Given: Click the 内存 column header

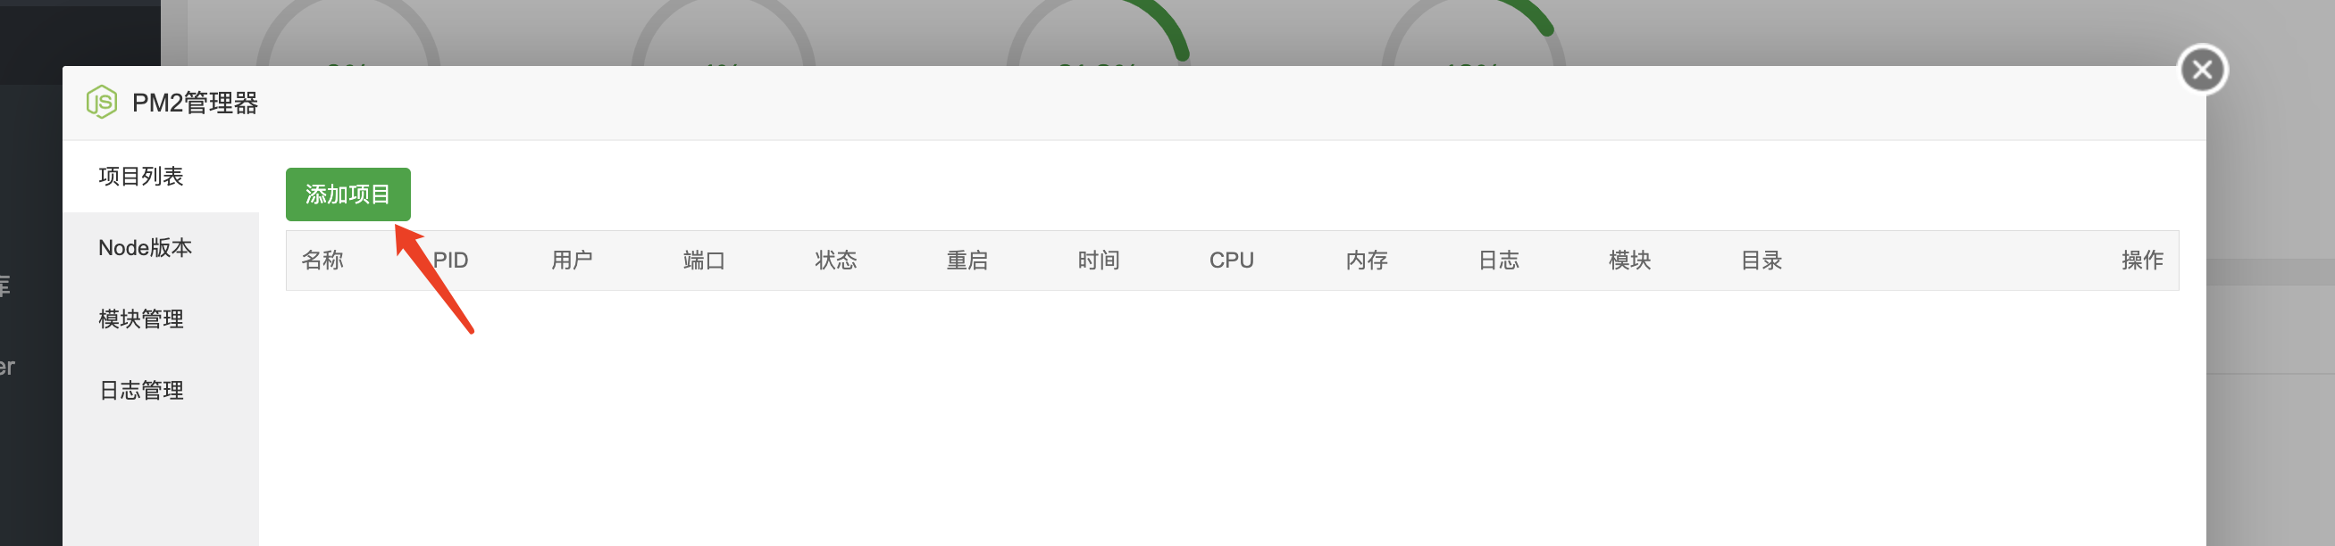Looking at the screenshot, I should point(1367,261).
